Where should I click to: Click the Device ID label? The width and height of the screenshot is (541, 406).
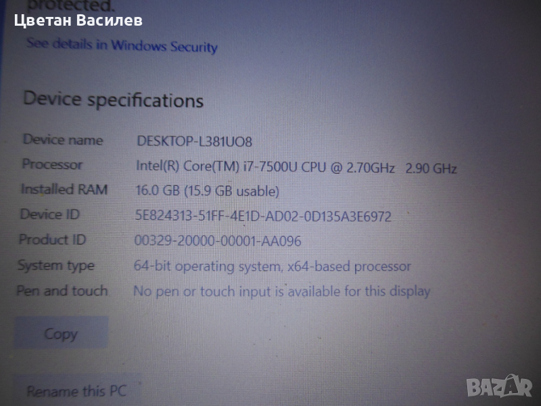pyautogui.click(x=49, y=214)
